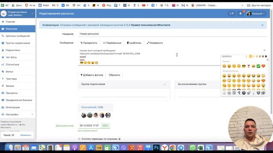Click the Получателей: 1296 link
Image resolution: width=273 pixels, height=153 pixels.
coord(92,107)
